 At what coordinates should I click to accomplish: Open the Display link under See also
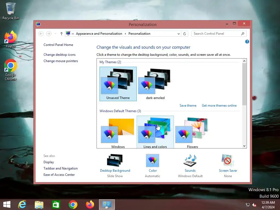[49, 162]
